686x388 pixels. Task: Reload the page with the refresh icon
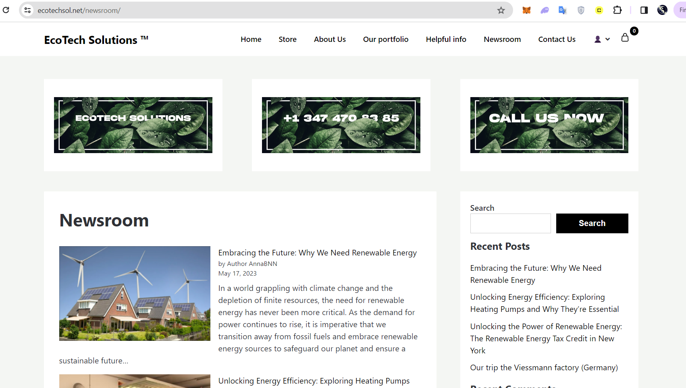coord(6,10)
